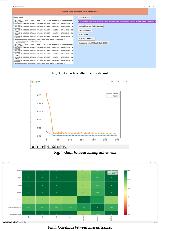
Task: Click the 0.9 cell in Volume (BTC) row
Action: coord(98,200)
